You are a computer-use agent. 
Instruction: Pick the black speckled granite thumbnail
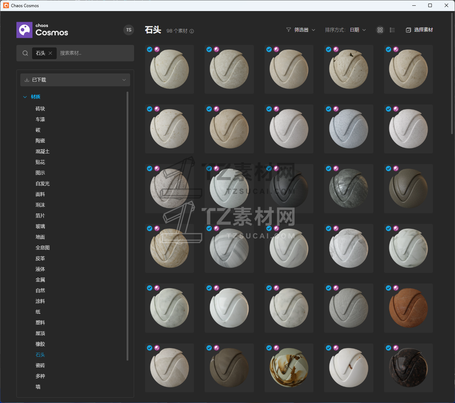(x=408, y=368)
